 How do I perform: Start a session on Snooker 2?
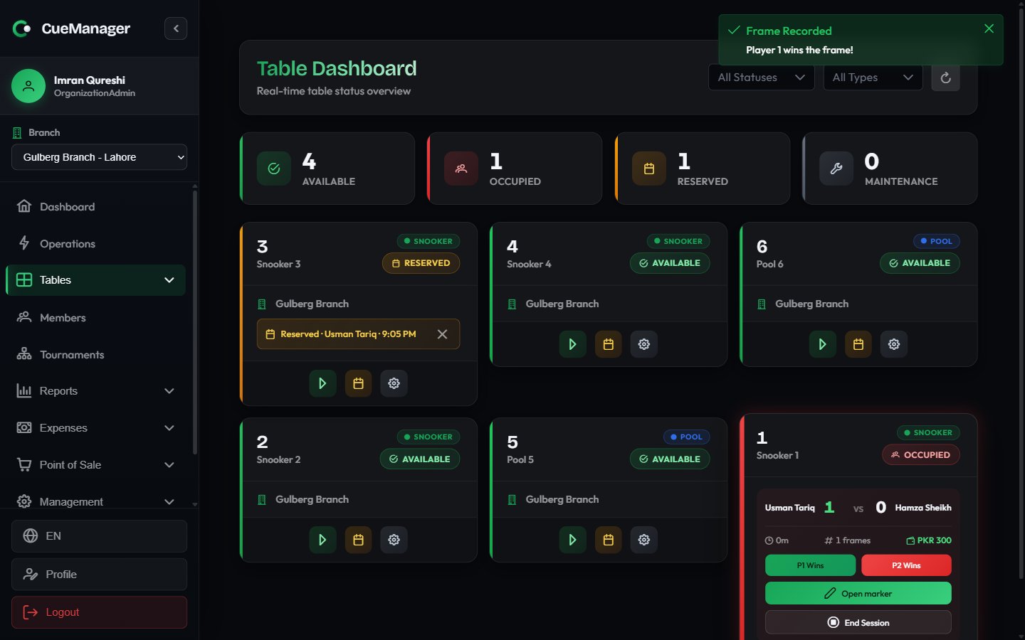[x=322, y=540]
